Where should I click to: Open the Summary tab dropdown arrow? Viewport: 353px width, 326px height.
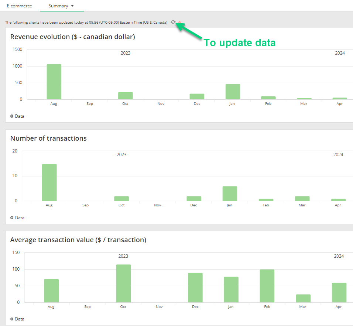tap(72, 6)
